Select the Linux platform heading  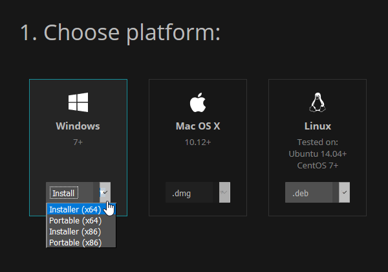(x=318, y=126)
